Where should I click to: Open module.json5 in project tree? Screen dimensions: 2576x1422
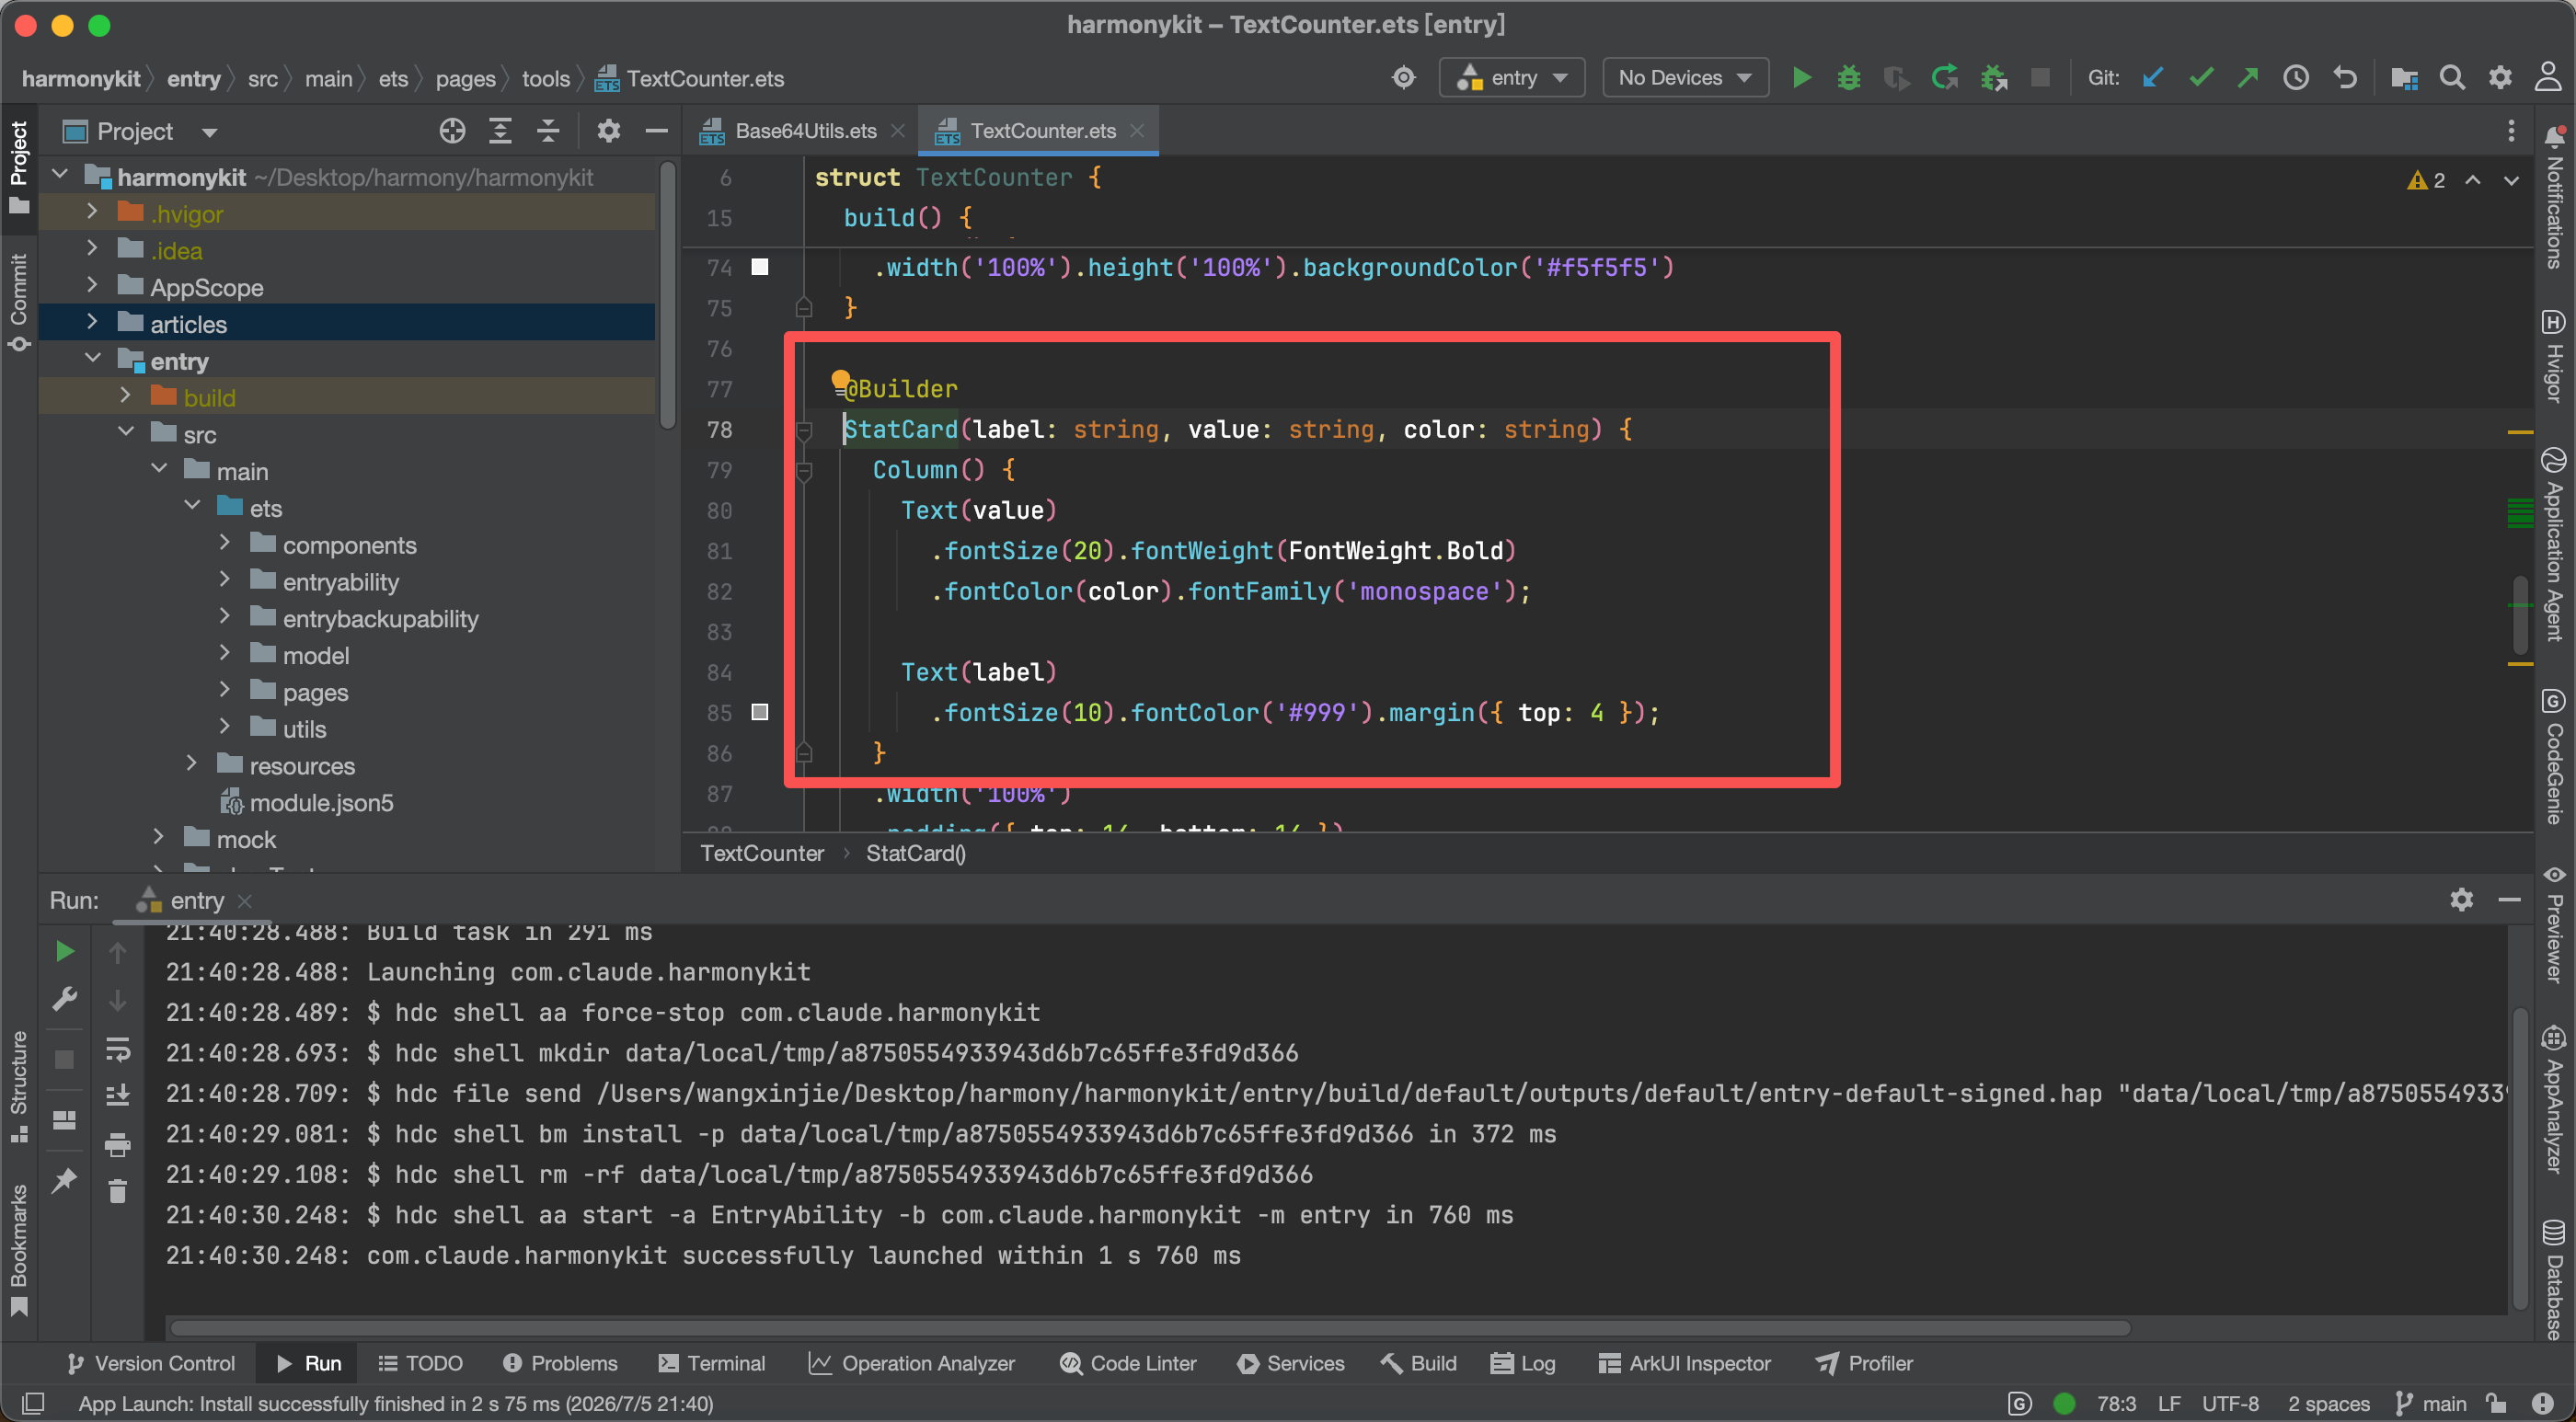point(321,802)
